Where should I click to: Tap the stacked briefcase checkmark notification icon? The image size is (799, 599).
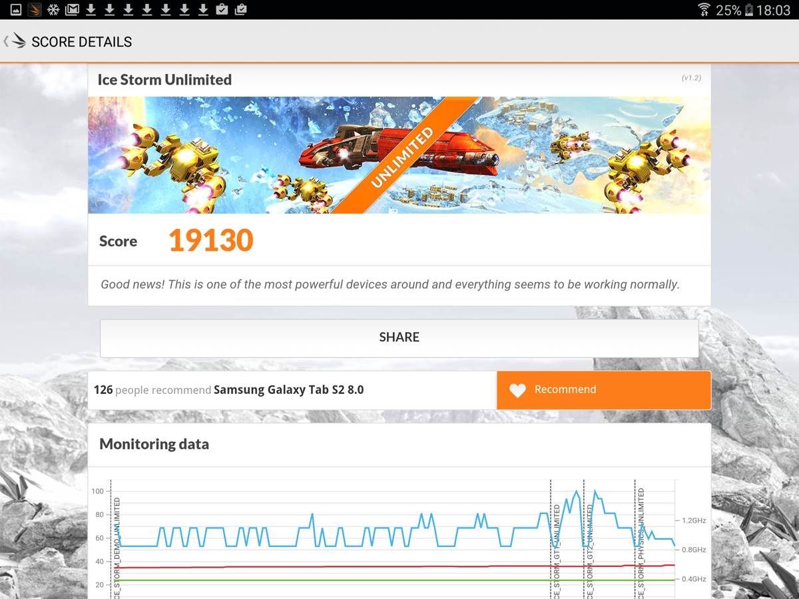[x=240, y=9]
